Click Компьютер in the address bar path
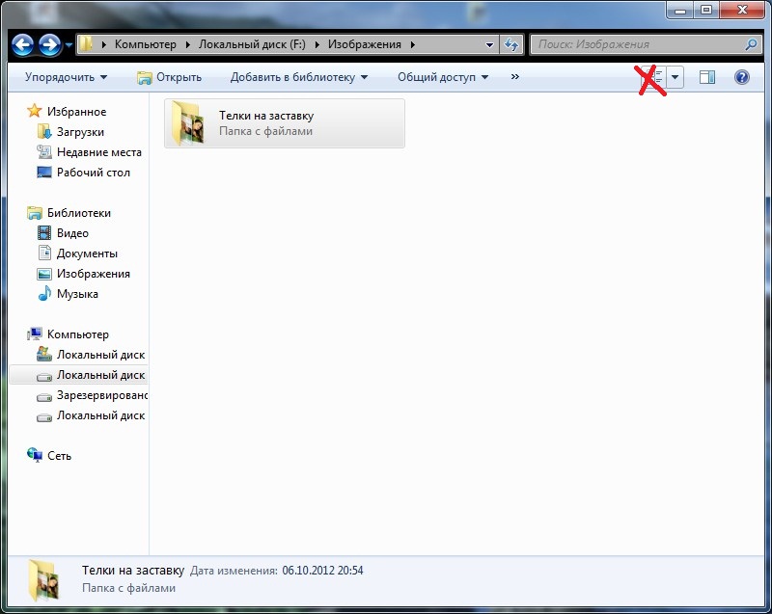This screenshot has height=614, width=772. [x=146, y=44]
